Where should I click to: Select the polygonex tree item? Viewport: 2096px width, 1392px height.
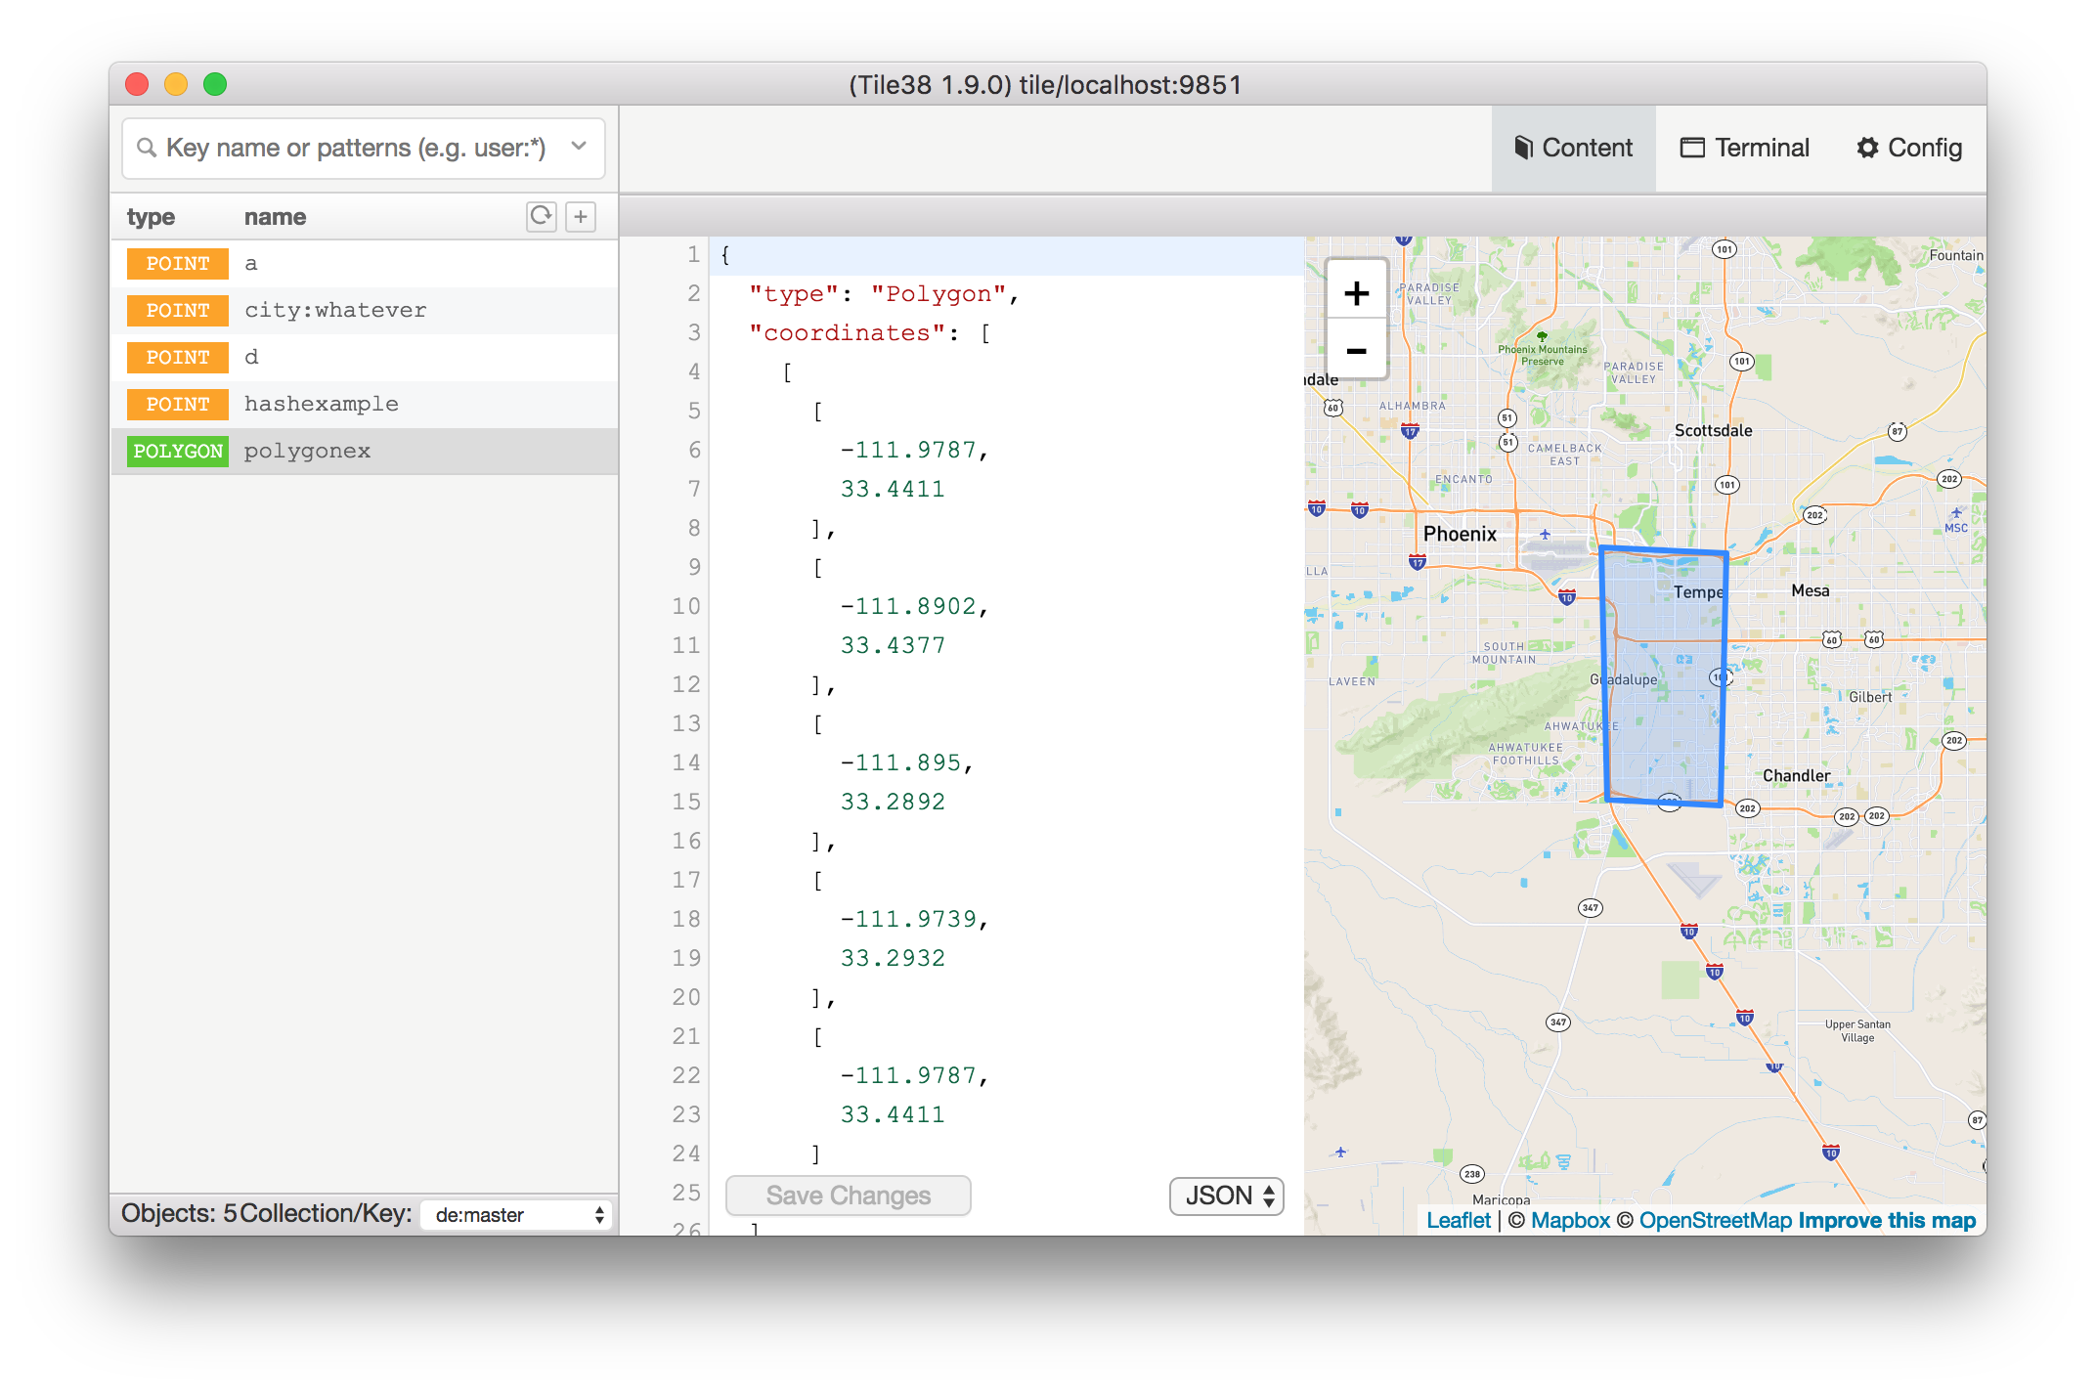[311, 451]
